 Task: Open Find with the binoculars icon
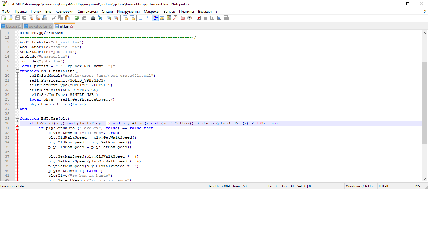(93, 18)
